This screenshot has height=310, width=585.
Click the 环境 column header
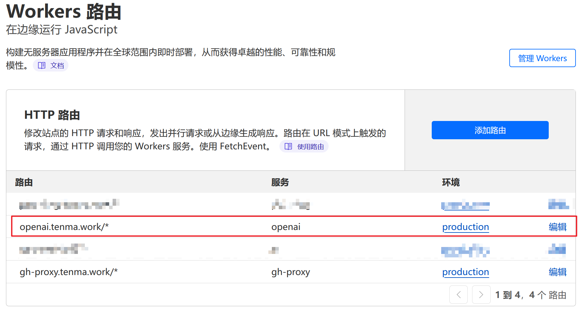[451, 182]
